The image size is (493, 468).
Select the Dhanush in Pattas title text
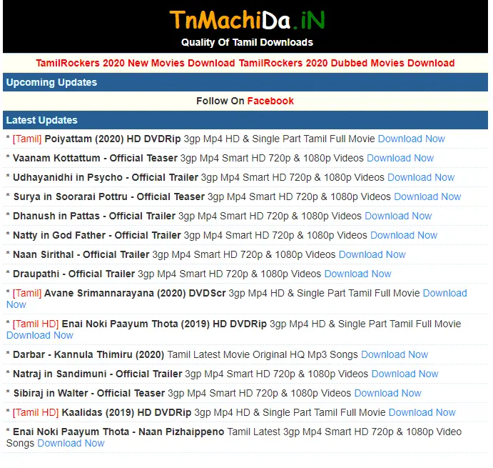coord(94,216)
